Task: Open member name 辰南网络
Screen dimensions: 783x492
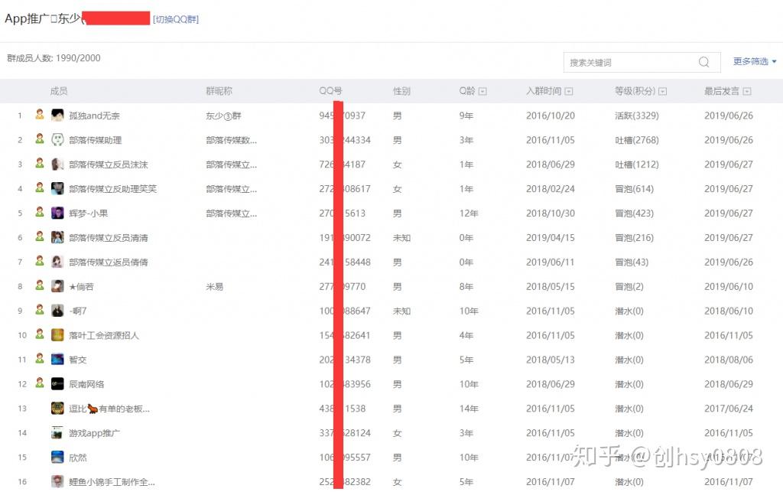Action: coord(86,384)
